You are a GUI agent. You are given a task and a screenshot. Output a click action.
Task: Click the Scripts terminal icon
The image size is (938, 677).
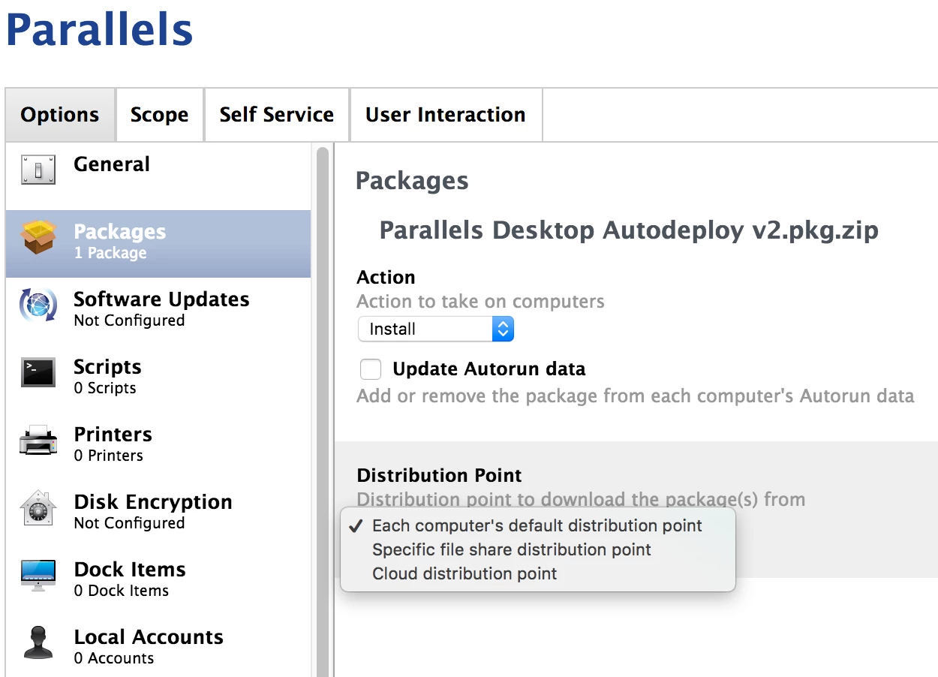pos(38,372)
